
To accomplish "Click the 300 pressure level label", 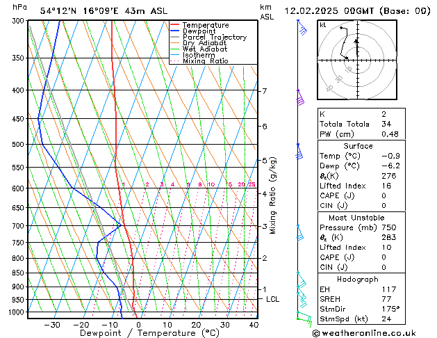I will (x=19, y=21).
